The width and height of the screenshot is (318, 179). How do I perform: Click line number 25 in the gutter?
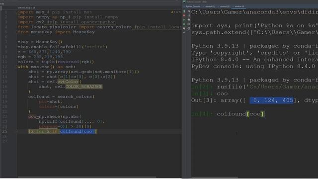coord(5,131)
